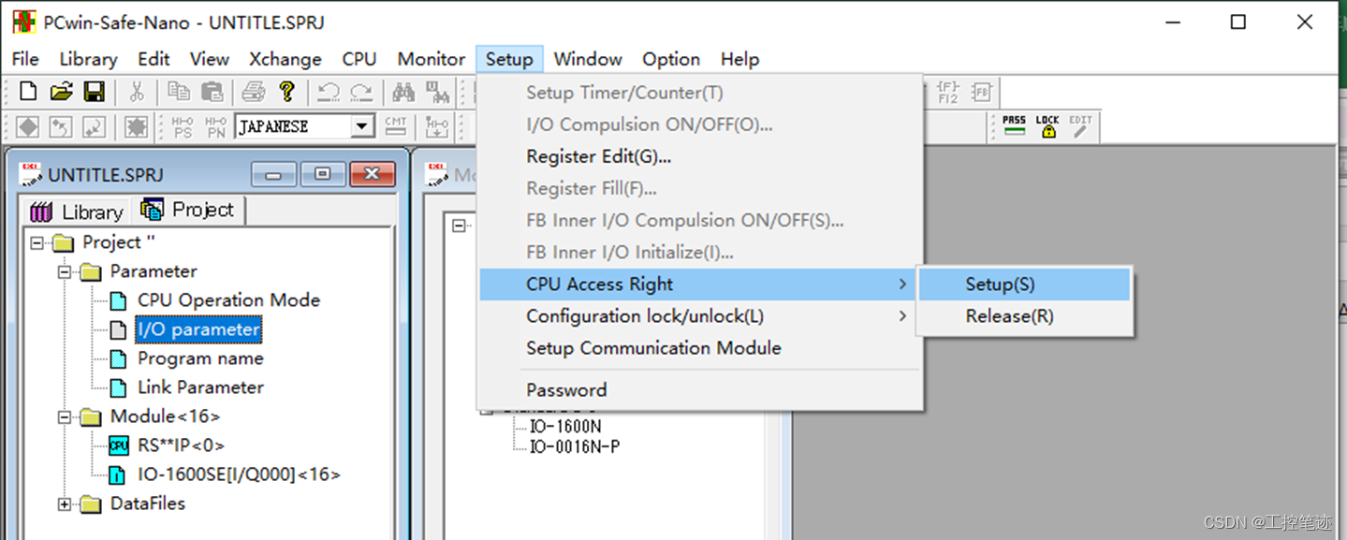
Task: Open the Help (question mark) icon
Action: 288,91
